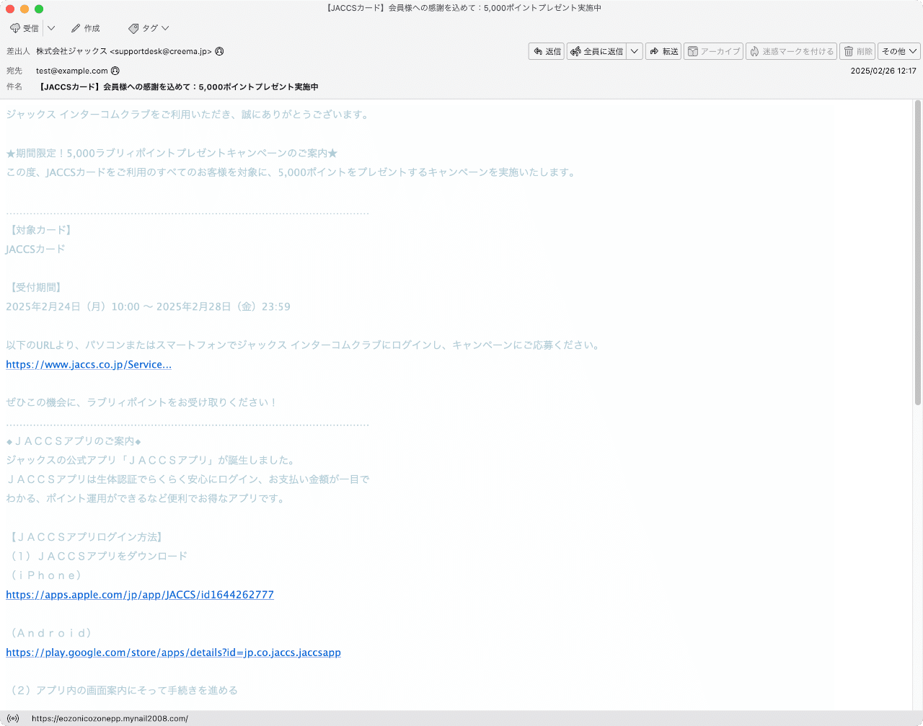Click the 全員に返信 reply-all icon
The image size is (923, 726).
pos(575,50)
